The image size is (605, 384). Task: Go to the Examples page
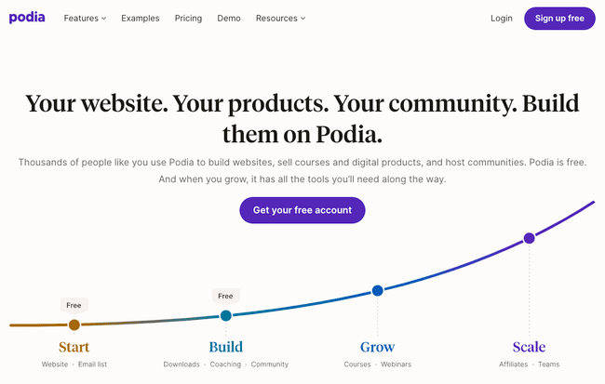coord(140,19)
